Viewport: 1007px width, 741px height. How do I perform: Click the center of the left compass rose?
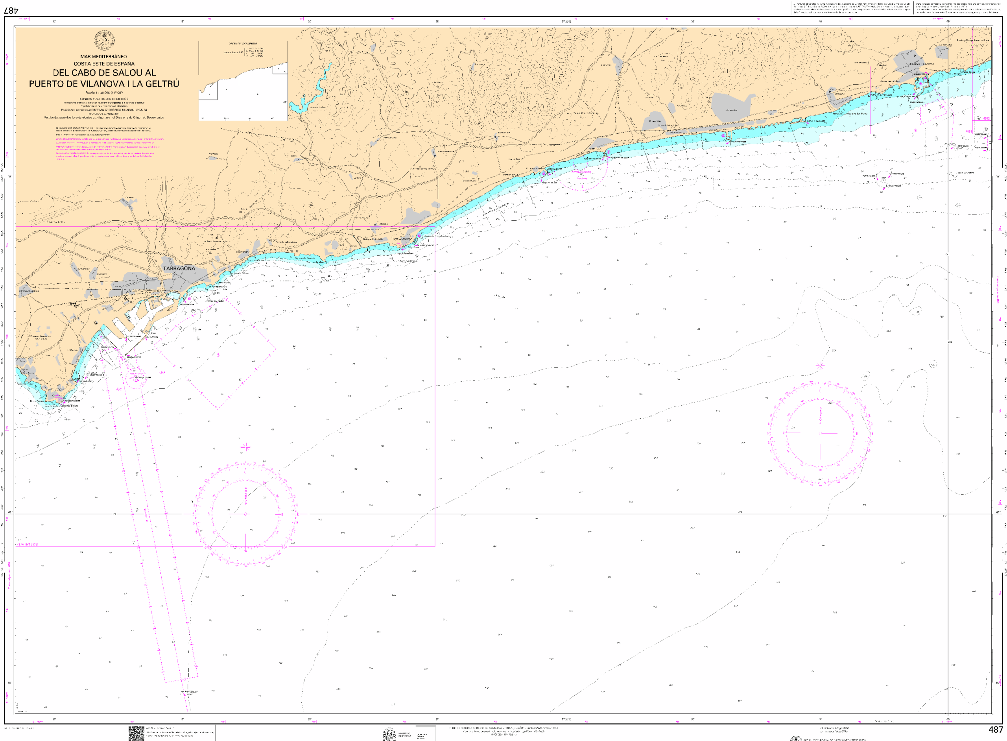point(246,514)
